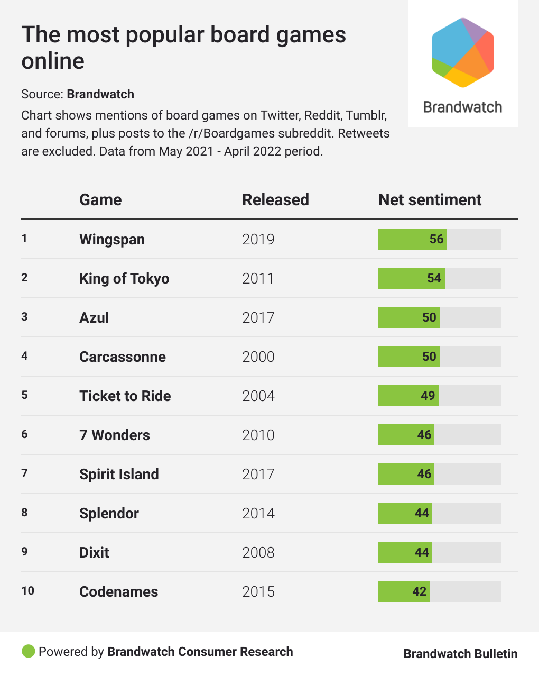Select the Ticket to Ride entry
Image resolution: width=539 pixels, height=675 pixels.
[x=125, y=396]
